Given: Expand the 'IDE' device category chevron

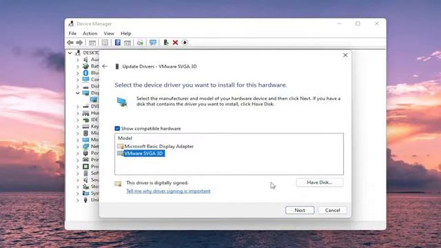Looking at the screenshot, I should click(x=78, y=120).
